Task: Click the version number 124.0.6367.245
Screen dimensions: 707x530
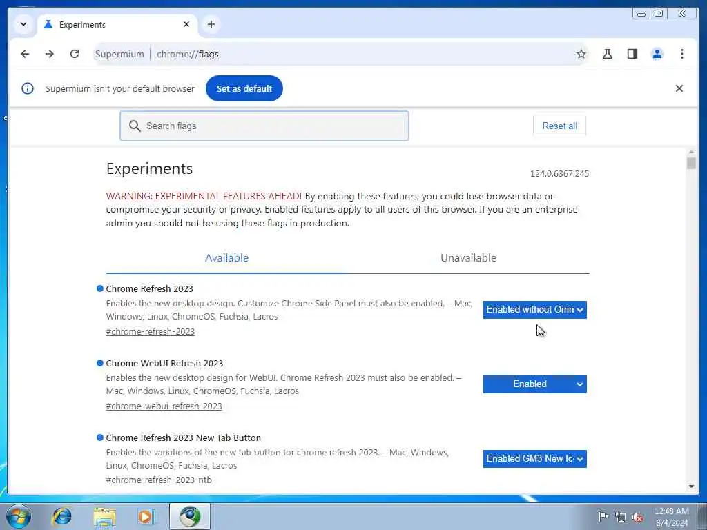Action: click(559, 173)
